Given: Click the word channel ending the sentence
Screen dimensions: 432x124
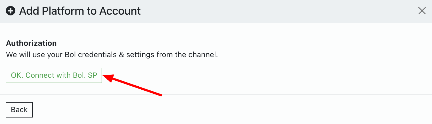Looking at the screenshot, I should point(203,55).
